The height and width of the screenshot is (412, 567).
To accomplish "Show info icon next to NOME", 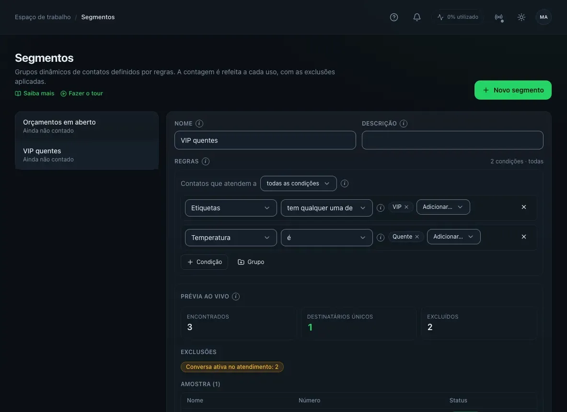I will pyautogui.click(x=199, y=124).
